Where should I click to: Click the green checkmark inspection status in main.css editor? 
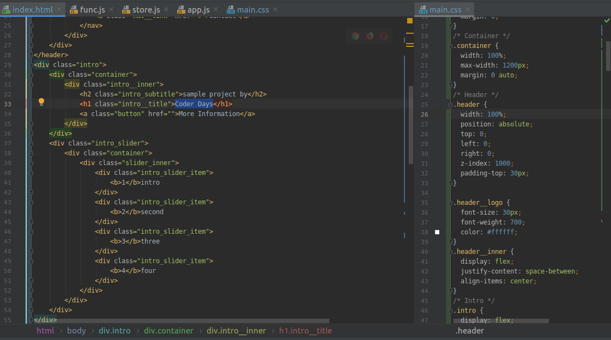pyautogui.click(x=607, y=20)
